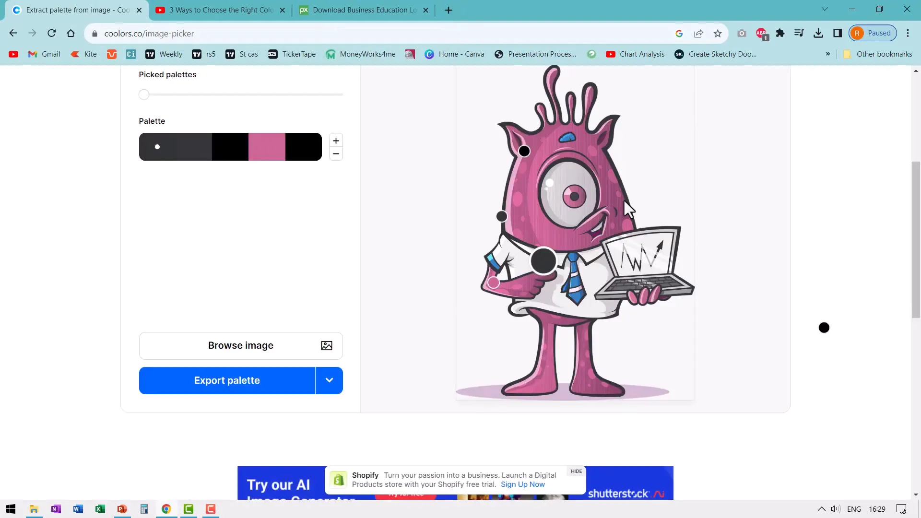Open Chrome three-dot menu
The width and height of the screenshot is (921, 518).
pyautogui.click(x=908, y=33)
